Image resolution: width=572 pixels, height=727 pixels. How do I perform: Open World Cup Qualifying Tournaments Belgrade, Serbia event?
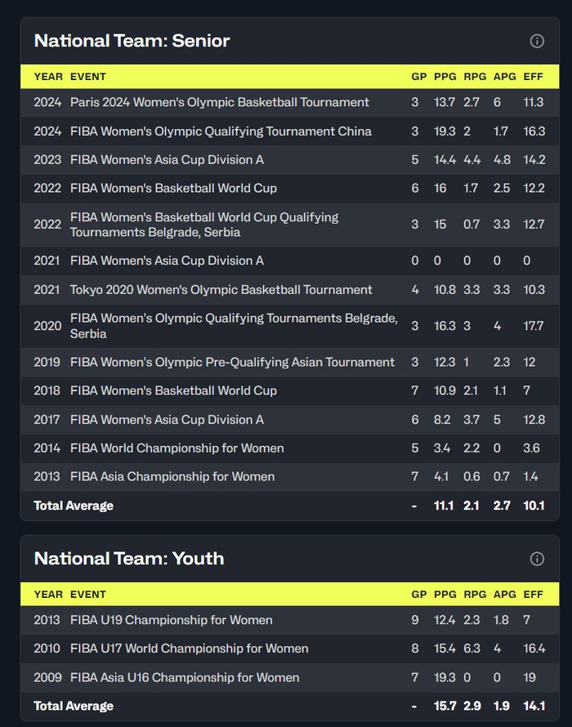(x=204, y=225)
